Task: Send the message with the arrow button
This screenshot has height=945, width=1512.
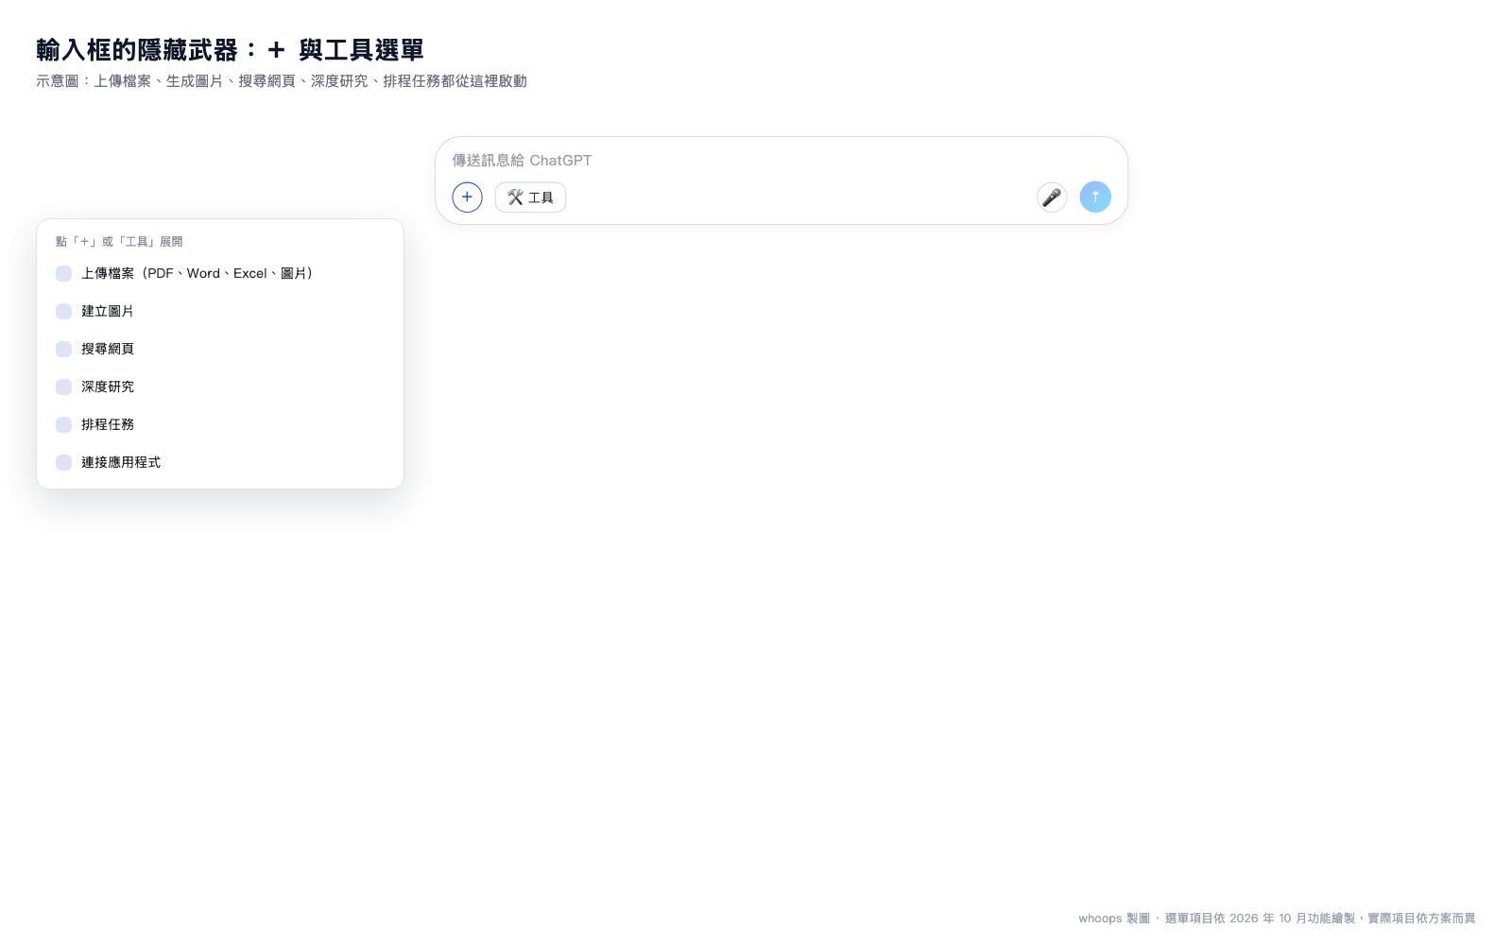Action: coord(1095,197)
